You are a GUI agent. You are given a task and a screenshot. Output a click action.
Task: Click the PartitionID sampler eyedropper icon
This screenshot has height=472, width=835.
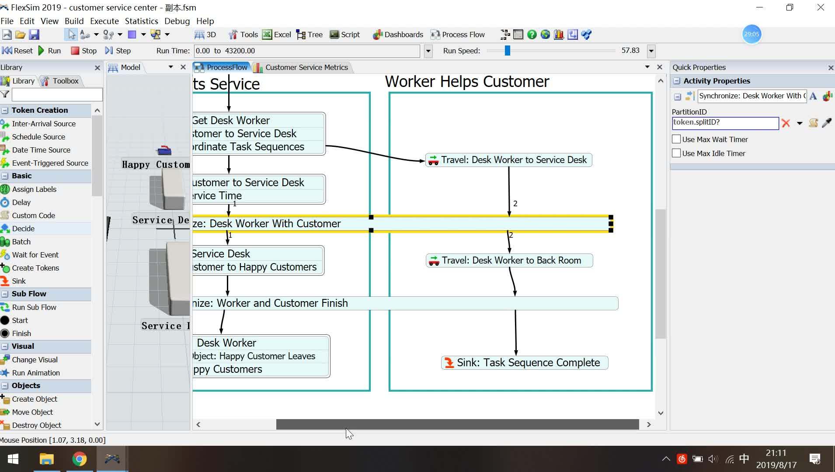tap(826, 123)
